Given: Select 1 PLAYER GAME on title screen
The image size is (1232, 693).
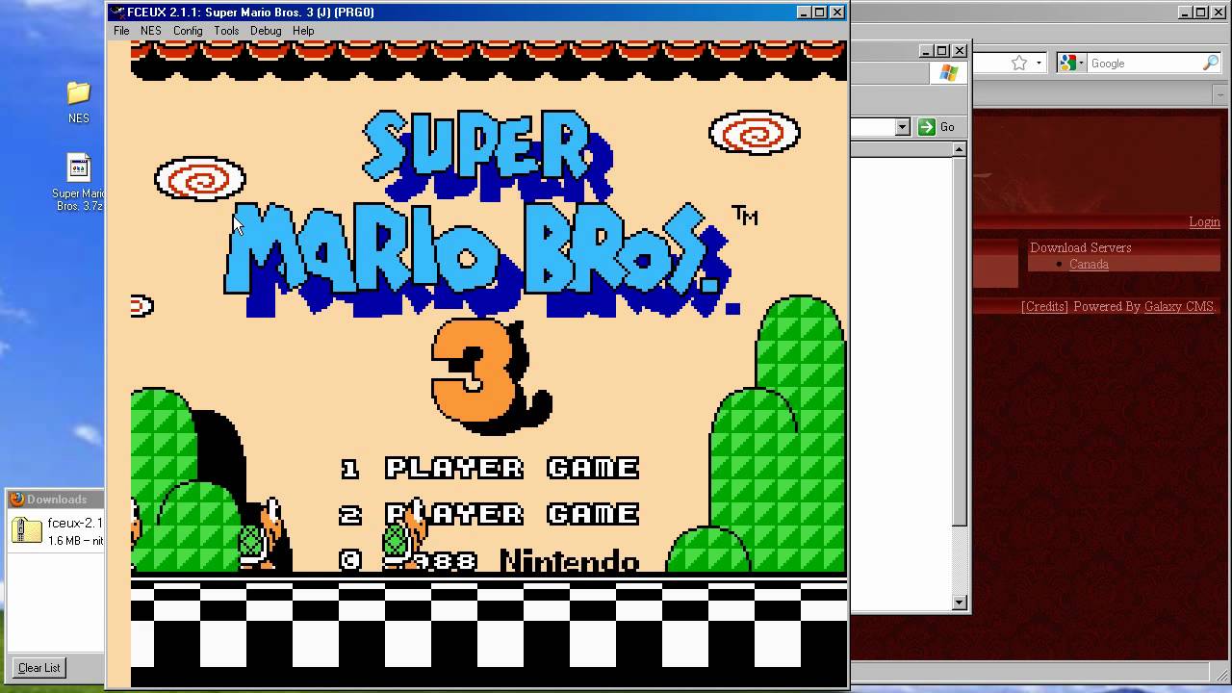Looking at the screenshot, I should pyautogui.click(x=491, y=468).
